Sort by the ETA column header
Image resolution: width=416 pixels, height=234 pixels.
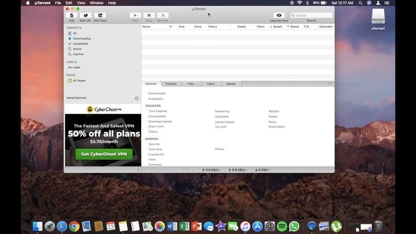tap(306, 27)
